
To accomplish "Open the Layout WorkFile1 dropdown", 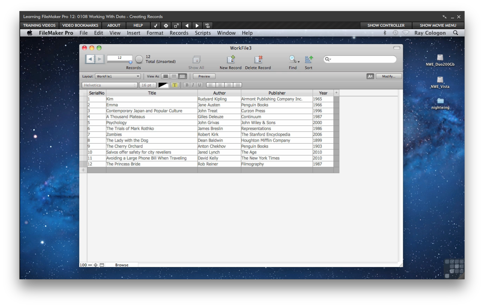I will point(118,76).
